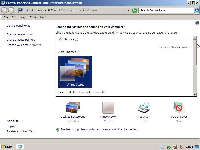Click the My Themes (0) group header

click(68, 39)
